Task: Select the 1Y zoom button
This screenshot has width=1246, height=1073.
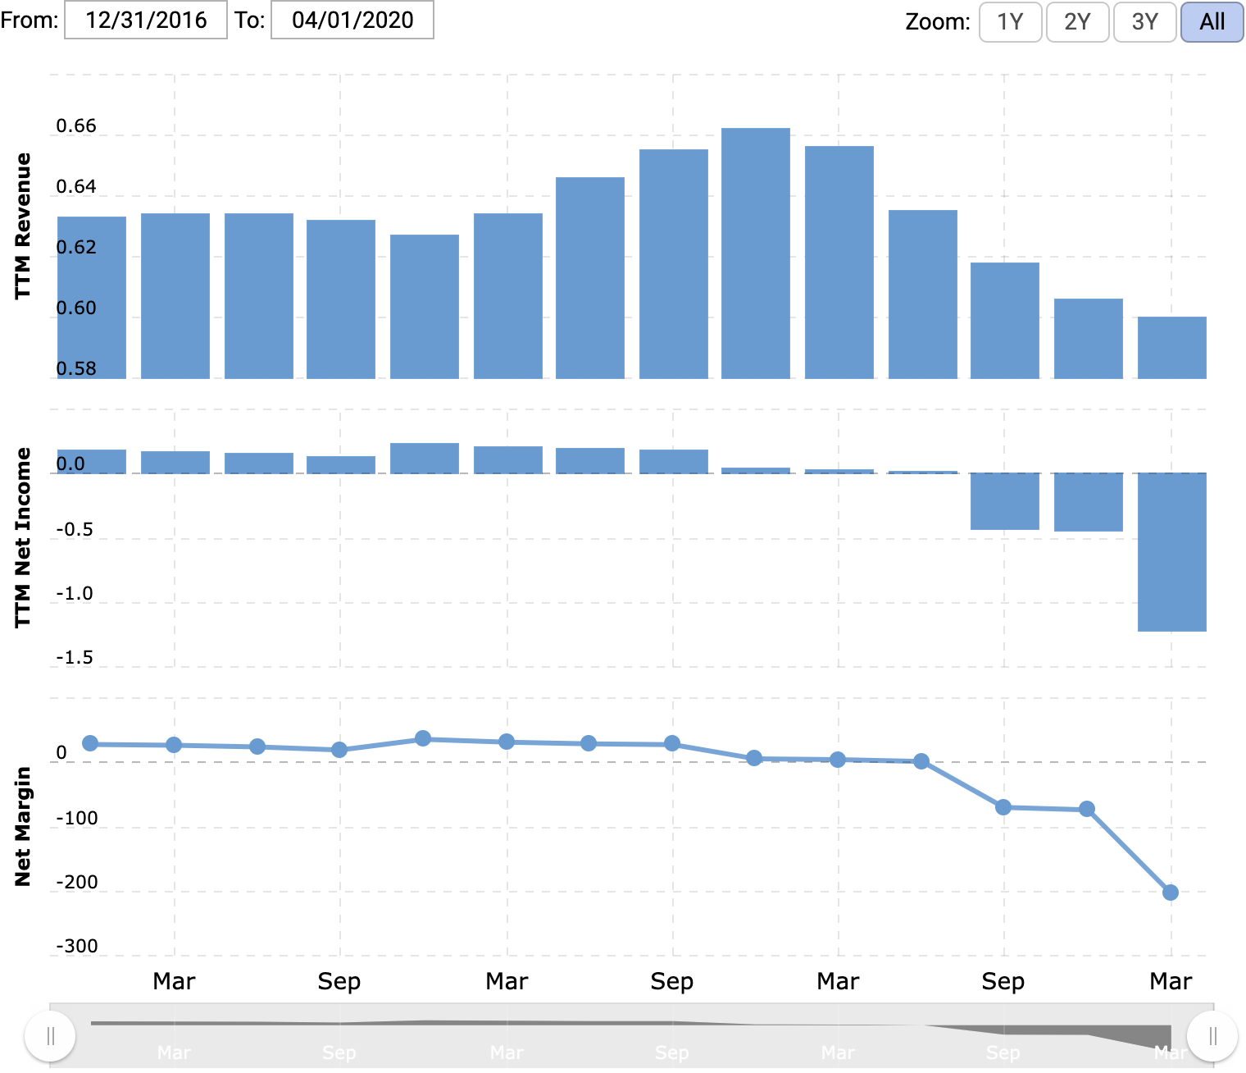Action: [x=1010, y=21]
